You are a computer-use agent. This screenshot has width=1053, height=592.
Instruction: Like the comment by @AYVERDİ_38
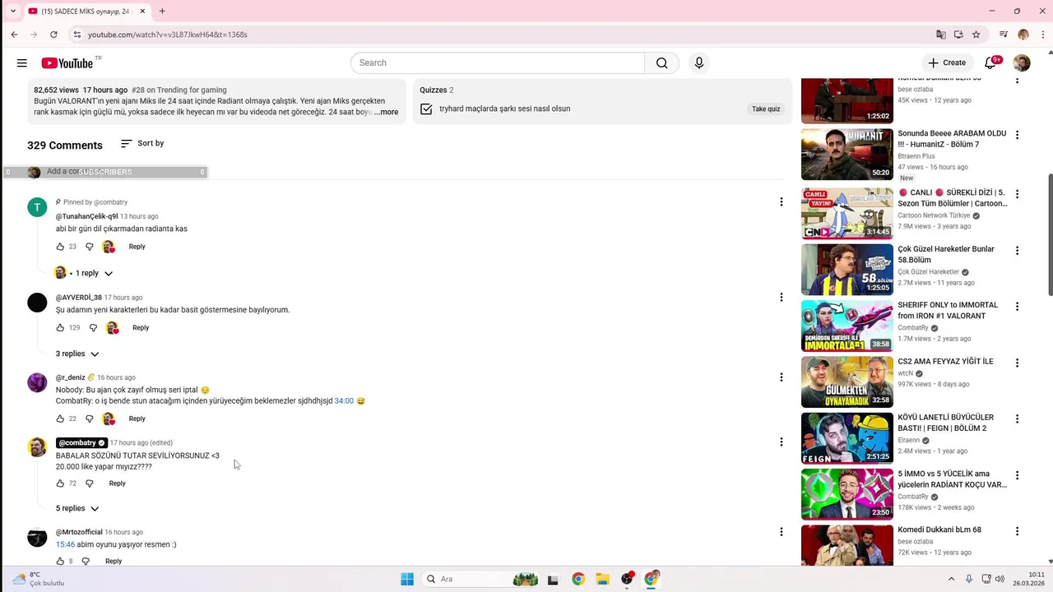pos(60,327)
